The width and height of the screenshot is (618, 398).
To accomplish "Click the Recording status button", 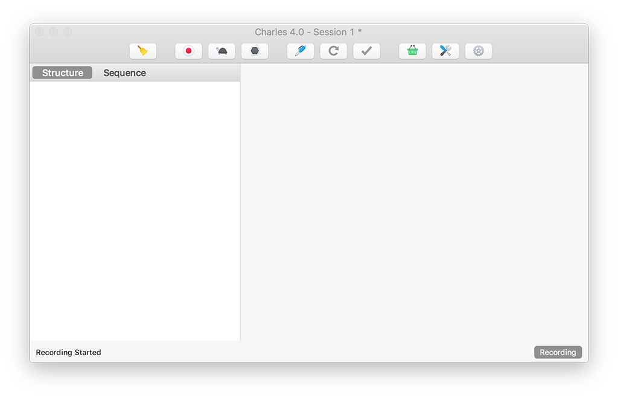I will tap(558, 352).
